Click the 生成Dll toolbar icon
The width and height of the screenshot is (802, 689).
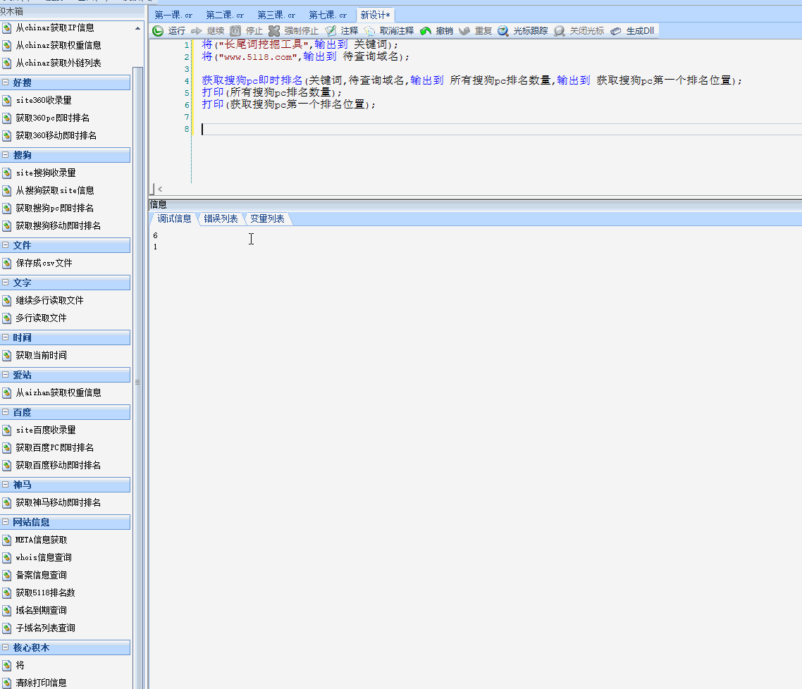click(616, 31)
